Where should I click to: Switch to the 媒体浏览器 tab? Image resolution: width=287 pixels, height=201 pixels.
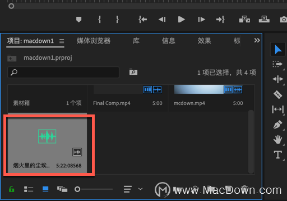tap(94, 41)
